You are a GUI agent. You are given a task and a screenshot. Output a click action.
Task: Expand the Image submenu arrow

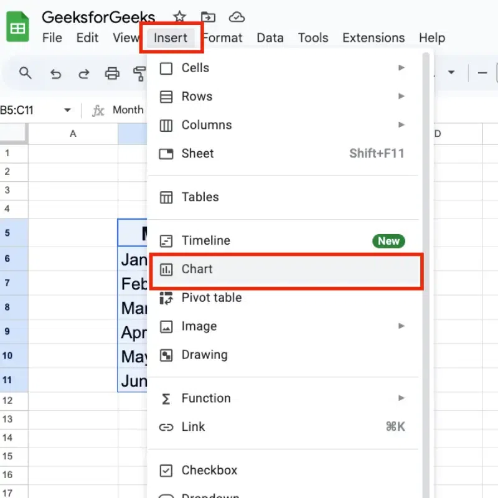click(402, 326)
